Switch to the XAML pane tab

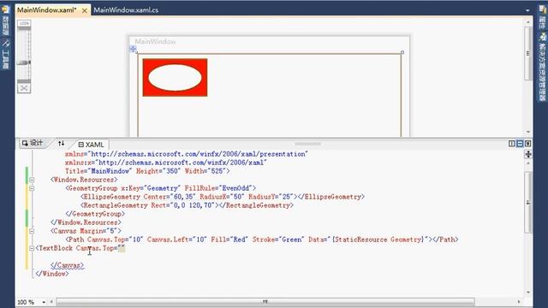point(91,145)
